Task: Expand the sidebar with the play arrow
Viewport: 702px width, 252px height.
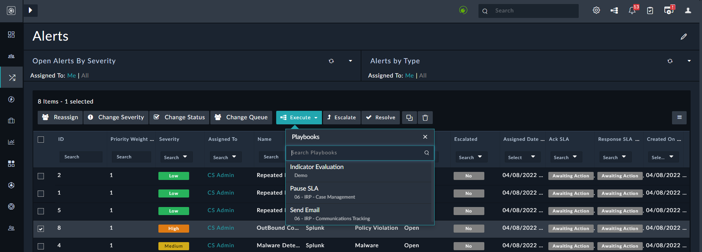Action: pyautogui.click(x=31, y=10)
